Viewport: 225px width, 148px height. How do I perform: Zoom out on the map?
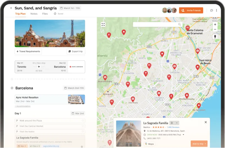coord(215,29)
